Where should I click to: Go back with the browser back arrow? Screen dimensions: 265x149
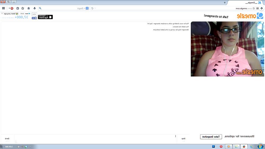[262, 8]
